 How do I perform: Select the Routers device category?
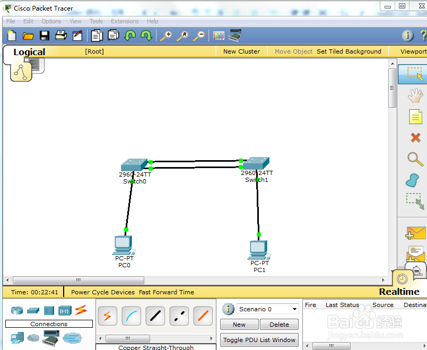17,310
